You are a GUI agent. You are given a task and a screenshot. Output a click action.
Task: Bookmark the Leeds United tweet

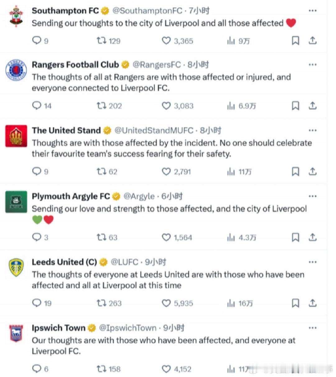[x=295, y=303]
